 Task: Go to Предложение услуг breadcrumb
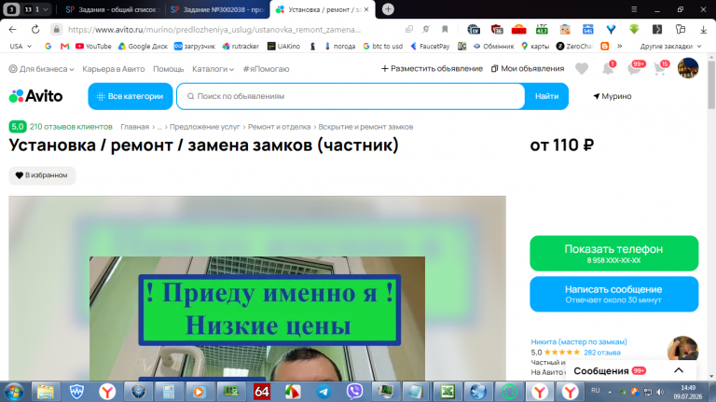204,127
